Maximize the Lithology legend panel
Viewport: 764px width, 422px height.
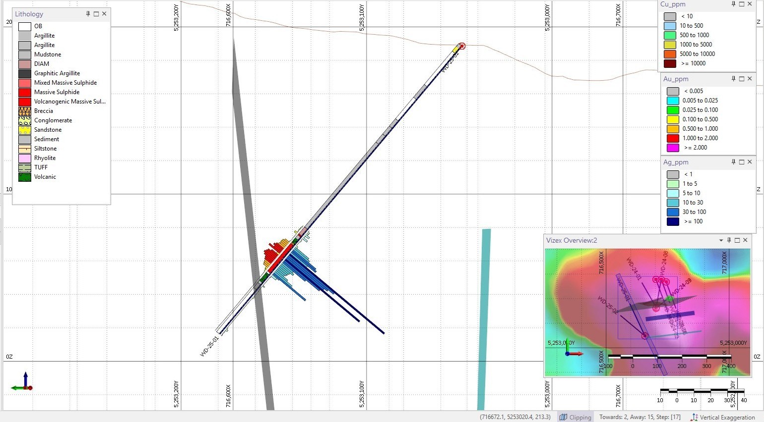(96, 14)
